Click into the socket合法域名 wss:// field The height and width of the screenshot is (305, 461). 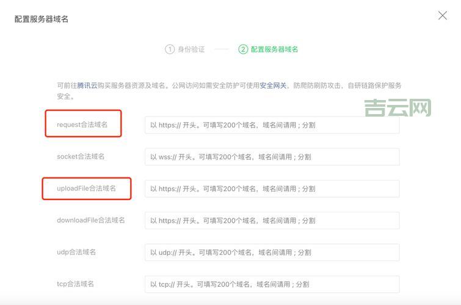[272, 157]
